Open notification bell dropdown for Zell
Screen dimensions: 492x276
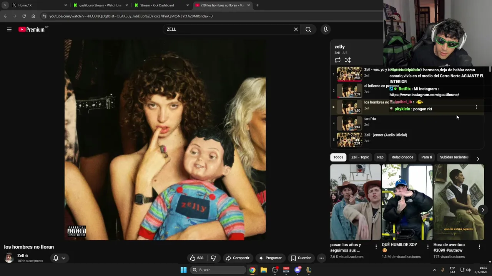(60, 258)
